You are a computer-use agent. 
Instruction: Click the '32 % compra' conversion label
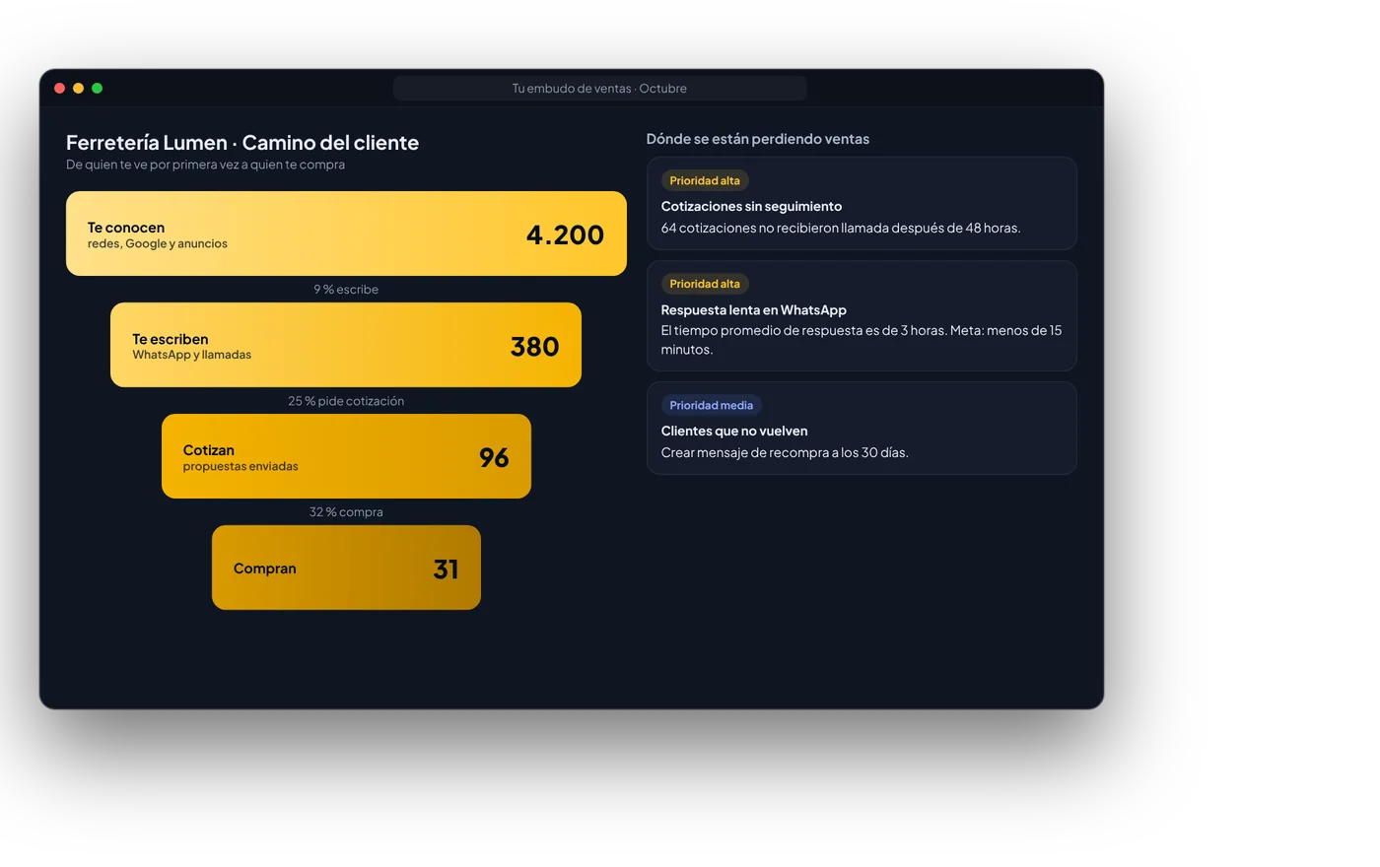(x=346, y=512)
